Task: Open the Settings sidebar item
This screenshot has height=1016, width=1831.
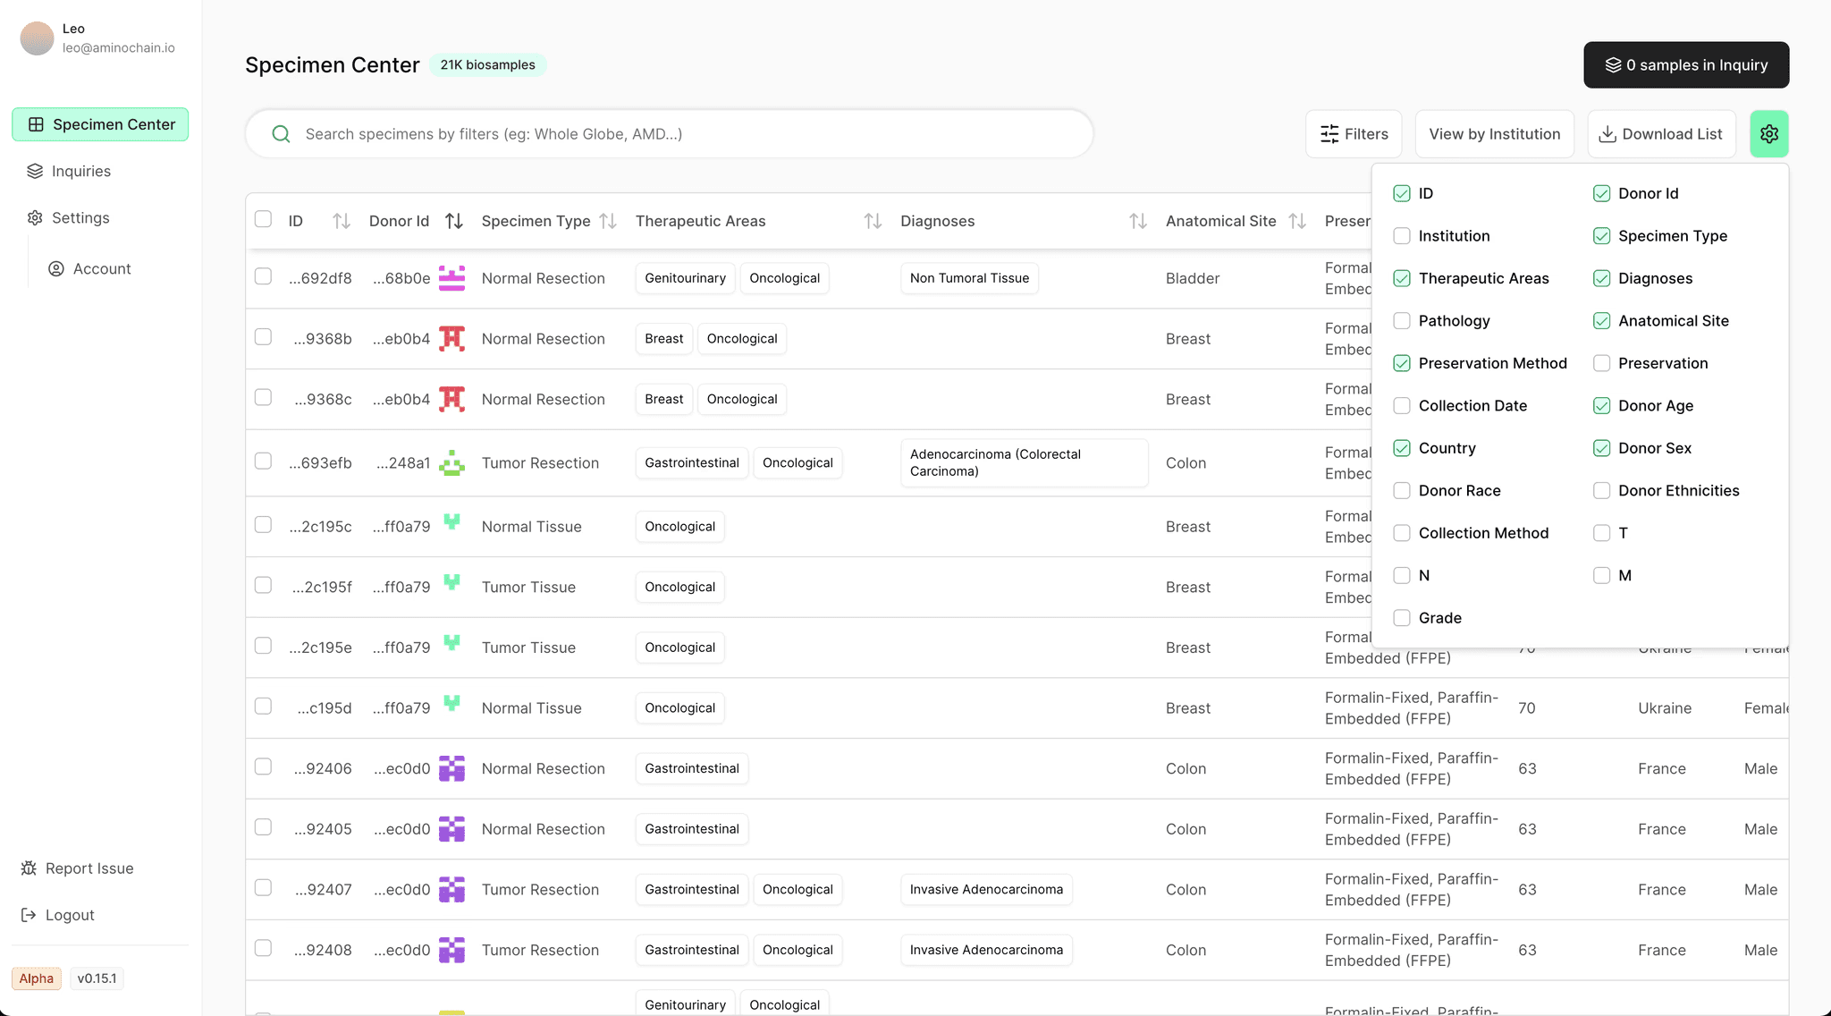Action: point(80,217)
